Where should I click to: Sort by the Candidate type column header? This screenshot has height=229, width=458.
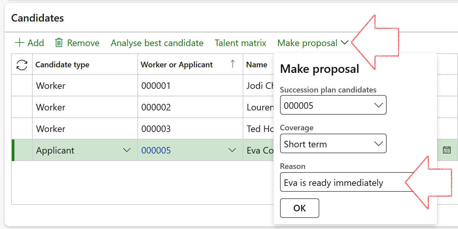click(62, 65)
